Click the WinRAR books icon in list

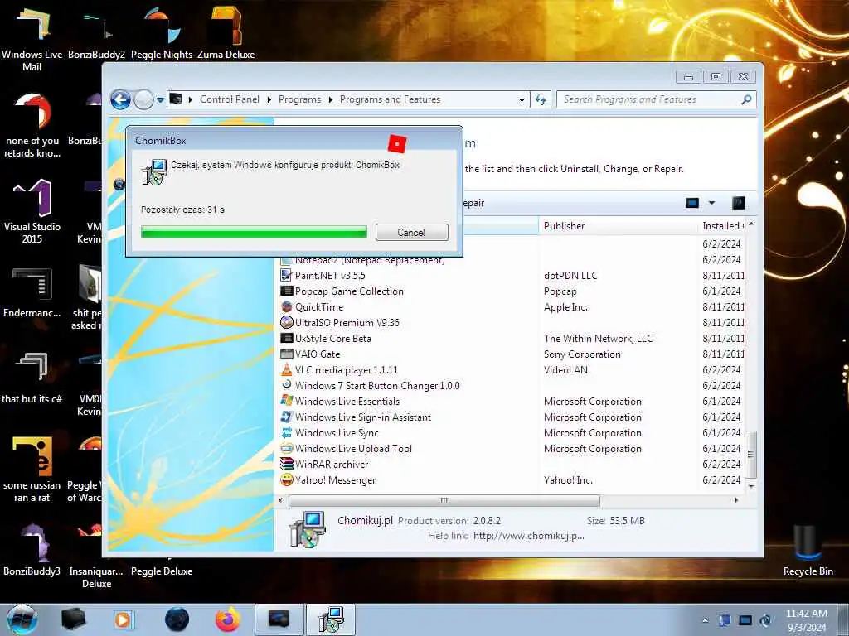pos(286,464)
